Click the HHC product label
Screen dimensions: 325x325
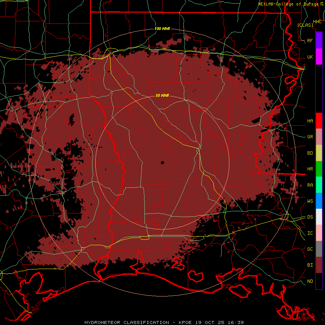pyautogui.click(x=317, y=22)
